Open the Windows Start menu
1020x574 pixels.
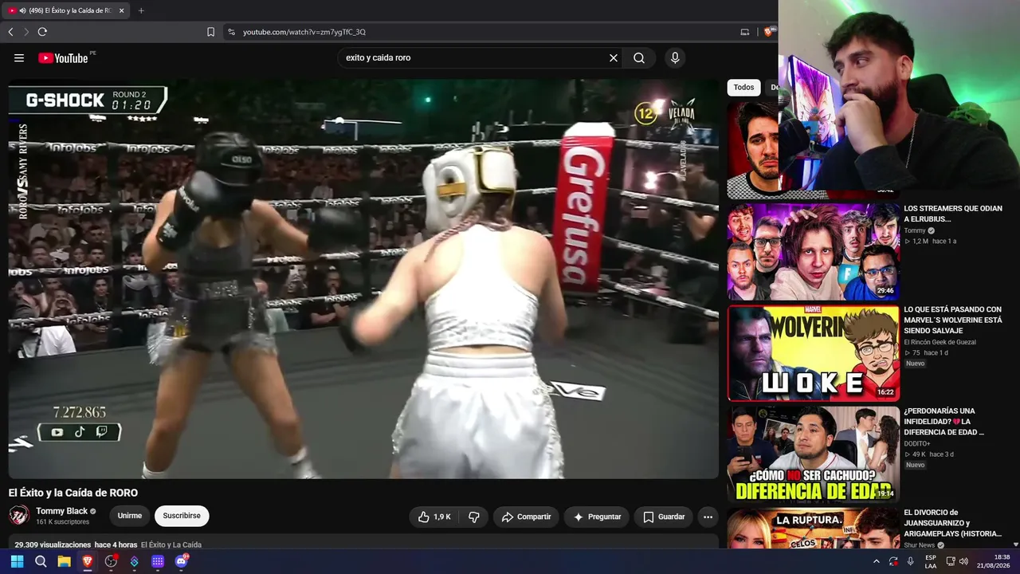point(17,561)
